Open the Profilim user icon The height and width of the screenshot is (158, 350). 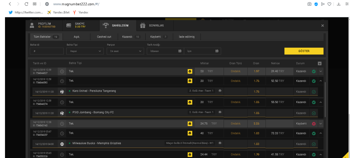point(32,25)
